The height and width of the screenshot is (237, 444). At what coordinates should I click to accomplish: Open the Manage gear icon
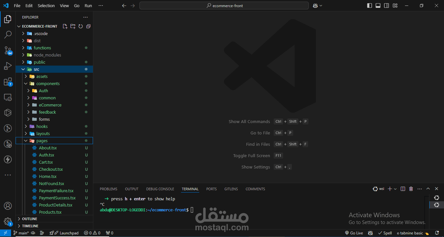(8, 221)
